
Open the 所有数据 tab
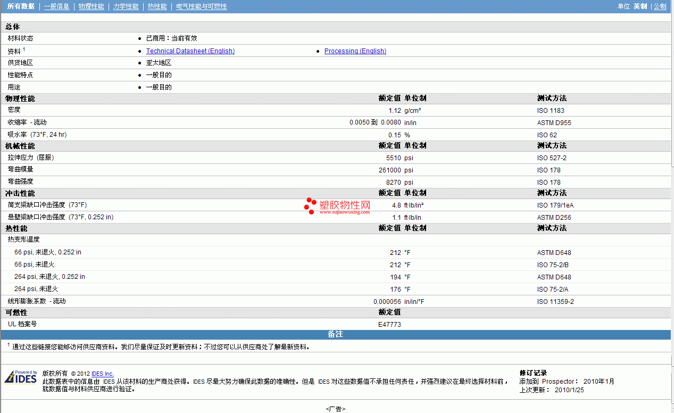(x=21, y=6)
